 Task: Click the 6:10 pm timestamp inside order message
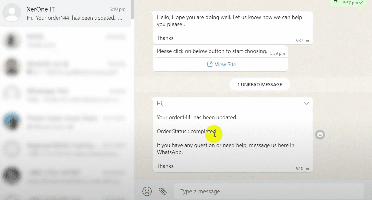303,169
